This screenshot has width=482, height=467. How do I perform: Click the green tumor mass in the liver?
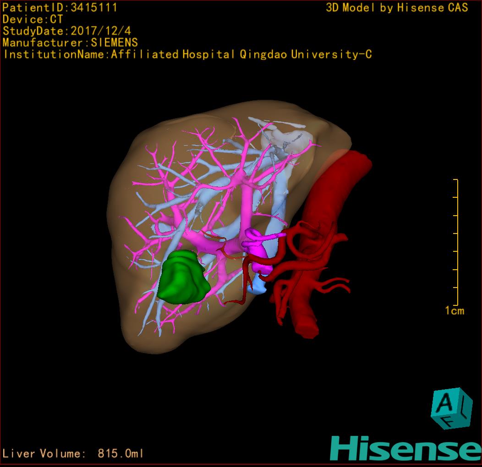point(184,277)
